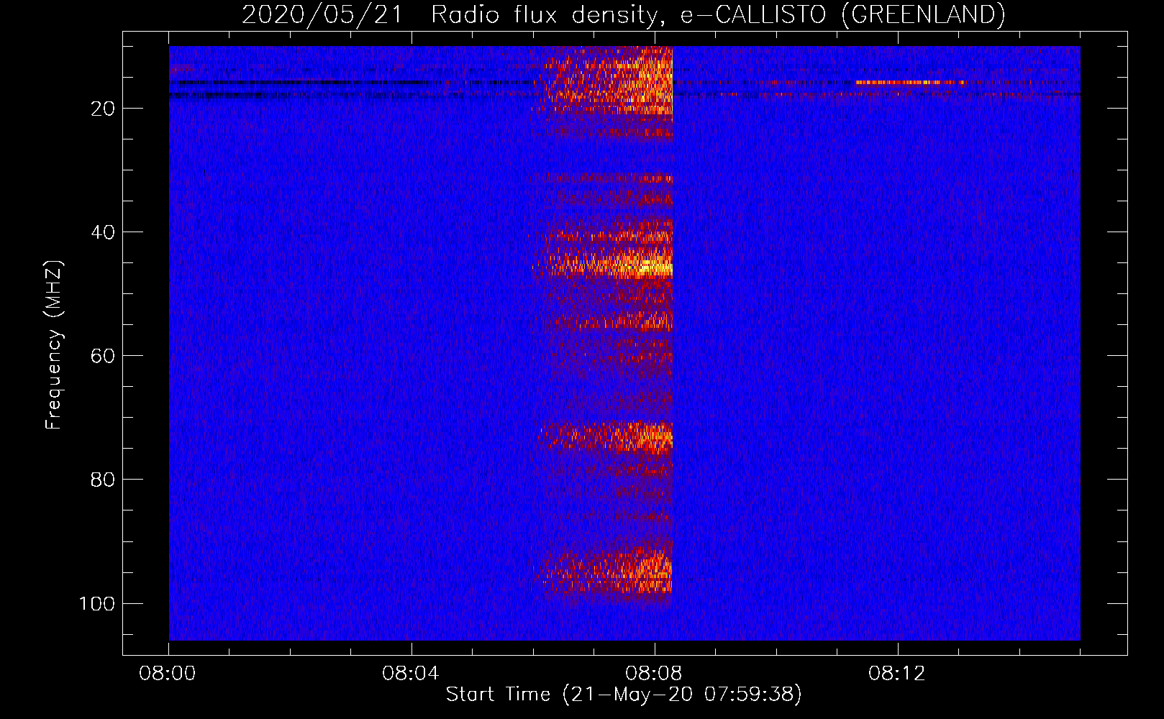Click the orange horizontal streak near 08:12
Image resolution: width=1164 pixels, height=719 pixels.
[x=910, y=83]
